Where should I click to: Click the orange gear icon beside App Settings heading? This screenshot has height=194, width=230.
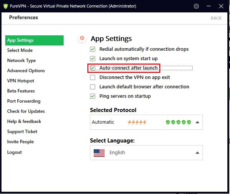82,38
